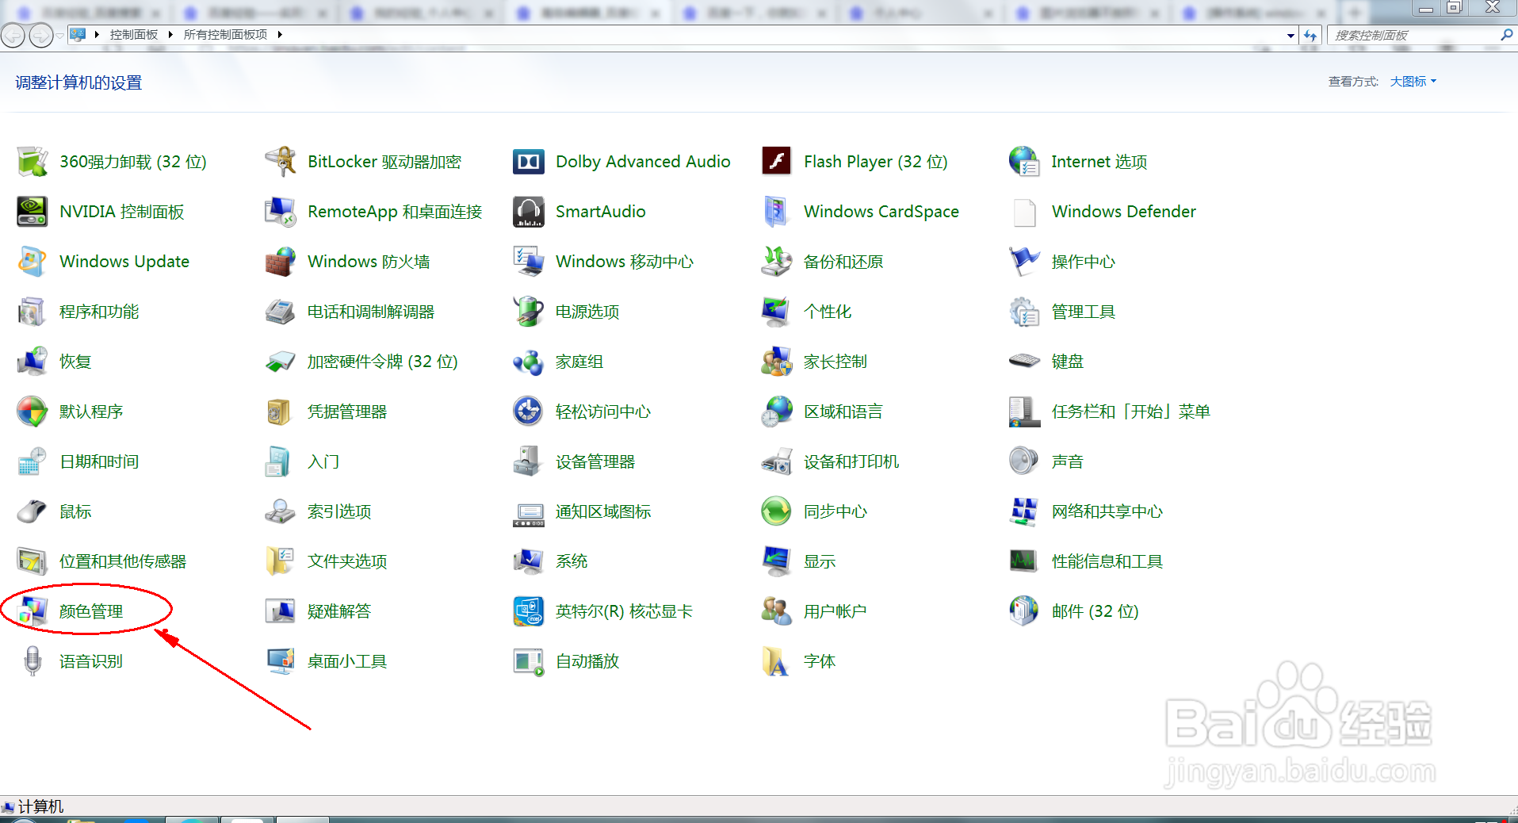Viewport: 1518px width, 823px height.
Task: Expand the address bar history dropdown arrow
Action: (x=1290, y=36)
